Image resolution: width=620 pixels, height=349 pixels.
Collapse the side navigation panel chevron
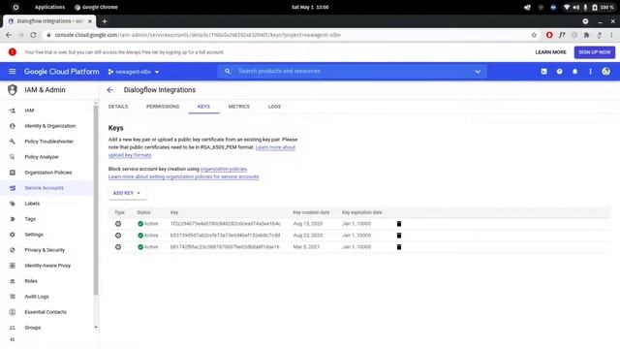point(13,339)
